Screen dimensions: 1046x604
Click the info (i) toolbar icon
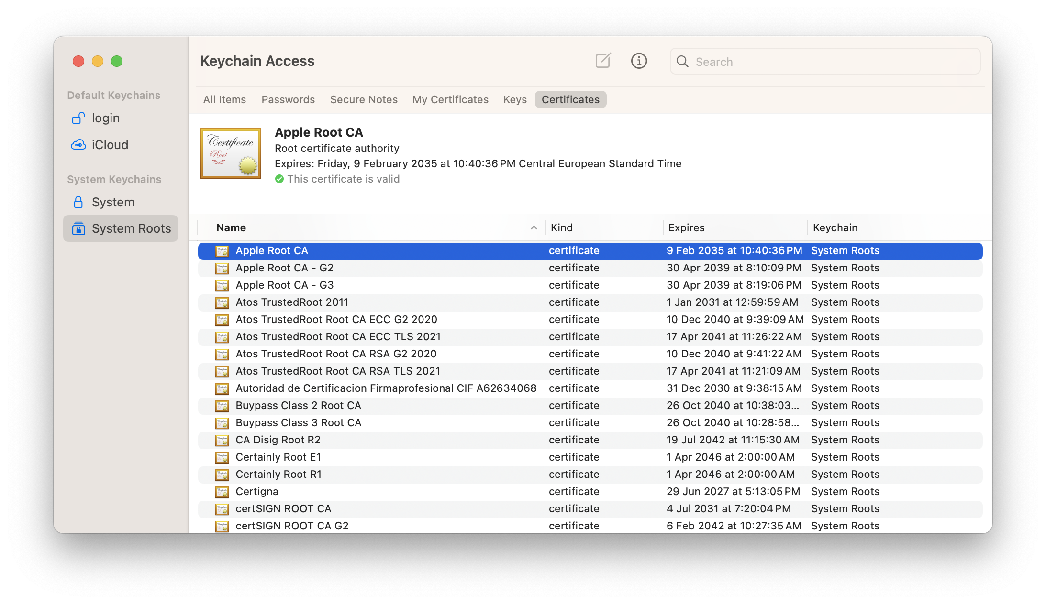(x=639, y=61)
